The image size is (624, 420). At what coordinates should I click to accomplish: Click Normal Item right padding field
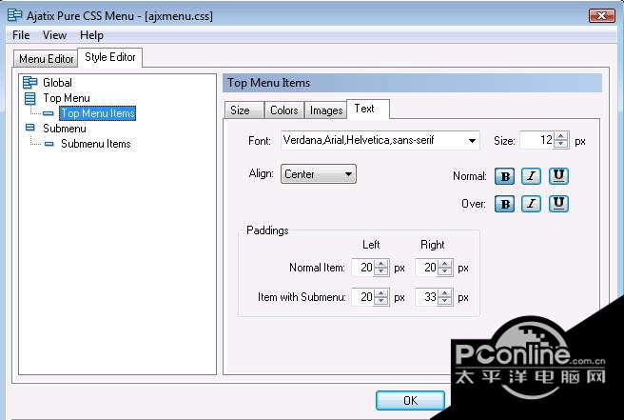tap(427, 268)
